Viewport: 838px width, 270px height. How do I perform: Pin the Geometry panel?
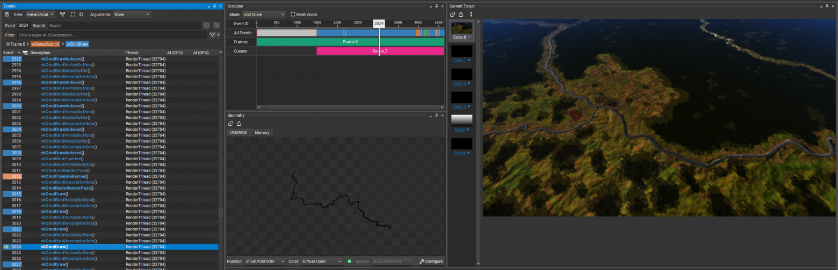click(x=436, y=115)
